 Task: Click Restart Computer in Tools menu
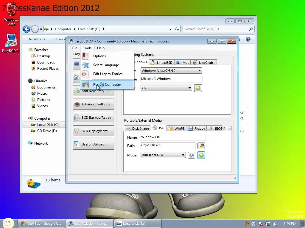click(107, 85)
